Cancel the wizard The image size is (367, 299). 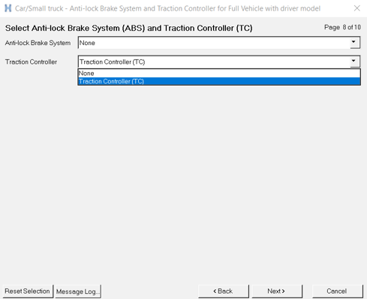point(337,291)
